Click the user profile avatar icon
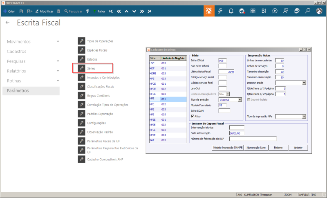 click(x=319, y=11)
